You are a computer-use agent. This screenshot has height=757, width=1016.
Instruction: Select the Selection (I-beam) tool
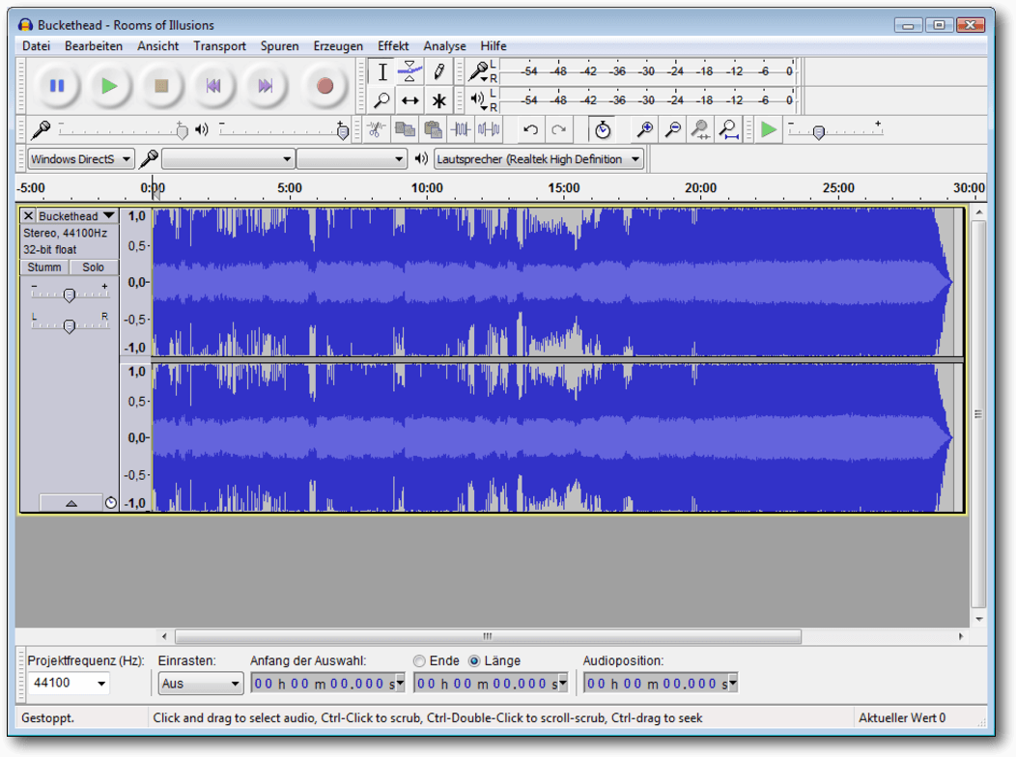[382, 71]
